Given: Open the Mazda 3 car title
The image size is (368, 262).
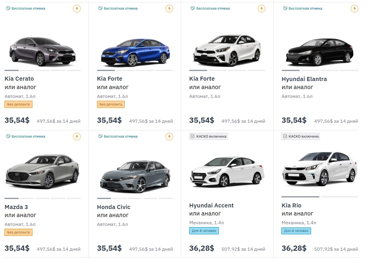Looking at the screenshot, I should (x=16, y=207).
